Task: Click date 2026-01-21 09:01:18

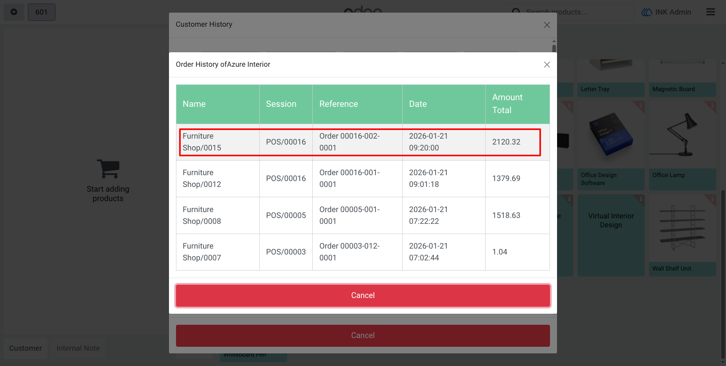Action: 428,178
